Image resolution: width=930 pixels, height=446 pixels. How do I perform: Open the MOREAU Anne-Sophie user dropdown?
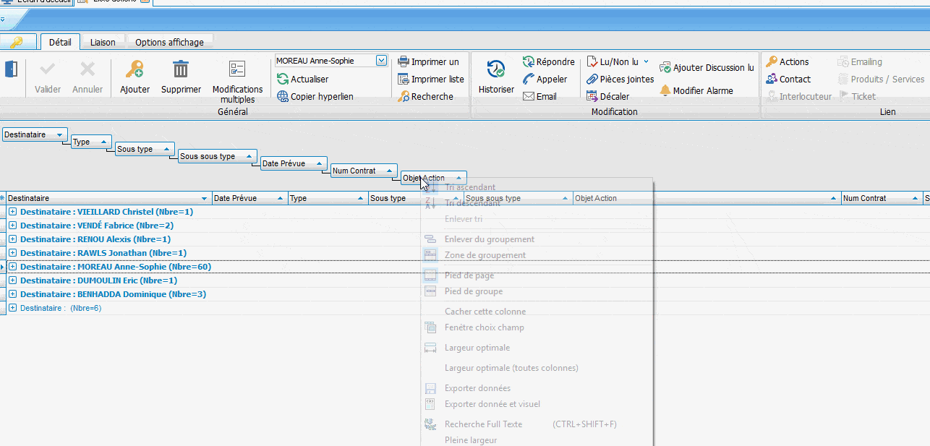pyautogui.click(x=381, y=61)
